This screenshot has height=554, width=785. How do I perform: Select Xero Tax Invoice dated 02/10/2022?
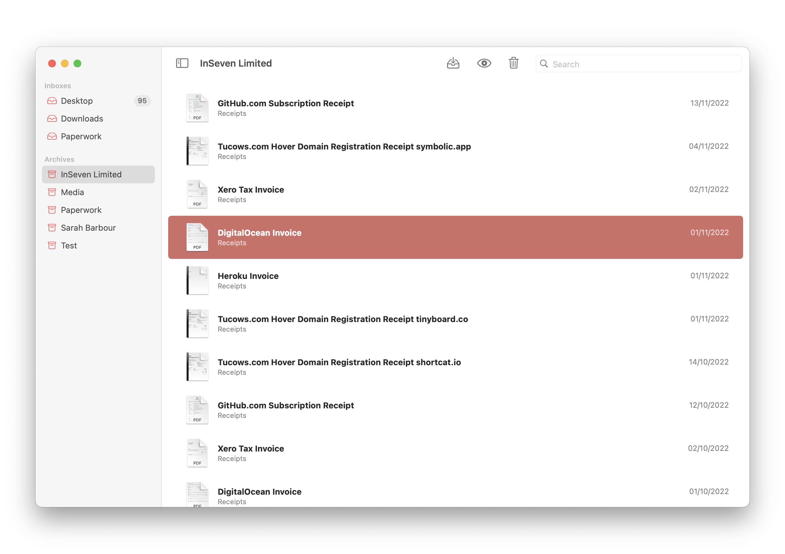[x=455, y=453]
